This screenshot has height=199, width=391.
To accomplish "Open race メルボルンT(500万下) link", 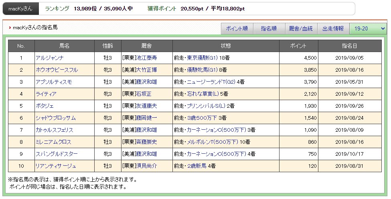I will coord(213,142).
